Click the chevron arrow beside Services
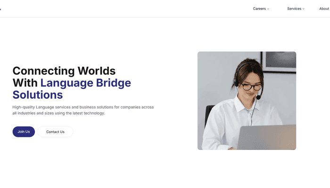Image resolution: width=330 pixels, height=188 pixels. (304, 9)
